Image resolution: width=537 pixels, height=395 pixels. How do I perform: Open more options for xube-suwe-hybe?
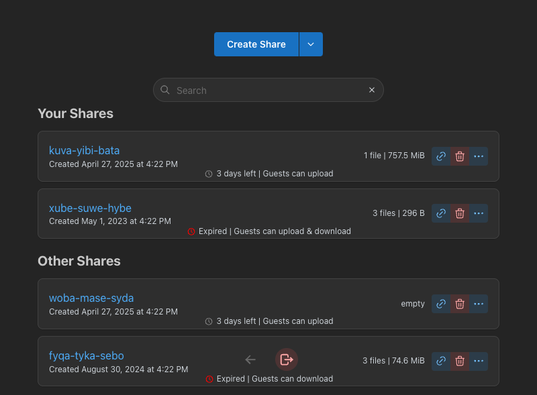pos(479,213)
